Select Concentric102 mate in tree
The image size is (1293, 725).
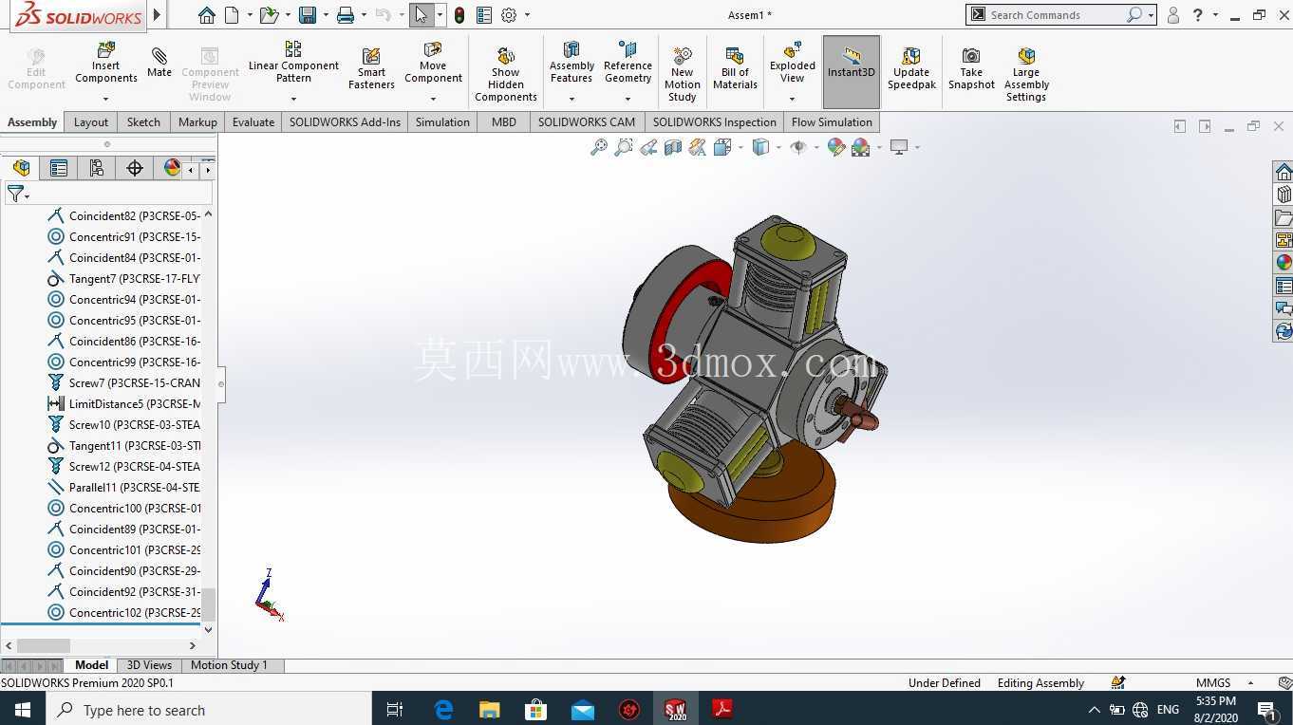124,613
